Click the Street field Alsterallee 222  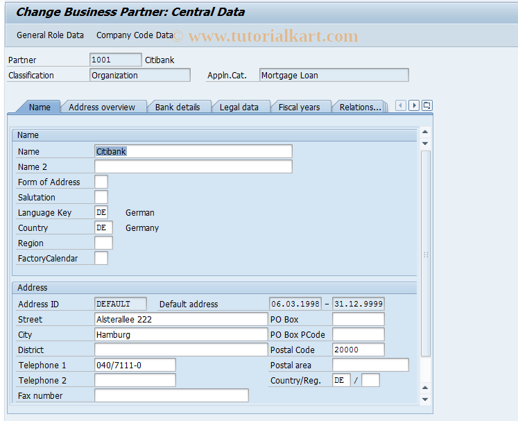(181, 319)
